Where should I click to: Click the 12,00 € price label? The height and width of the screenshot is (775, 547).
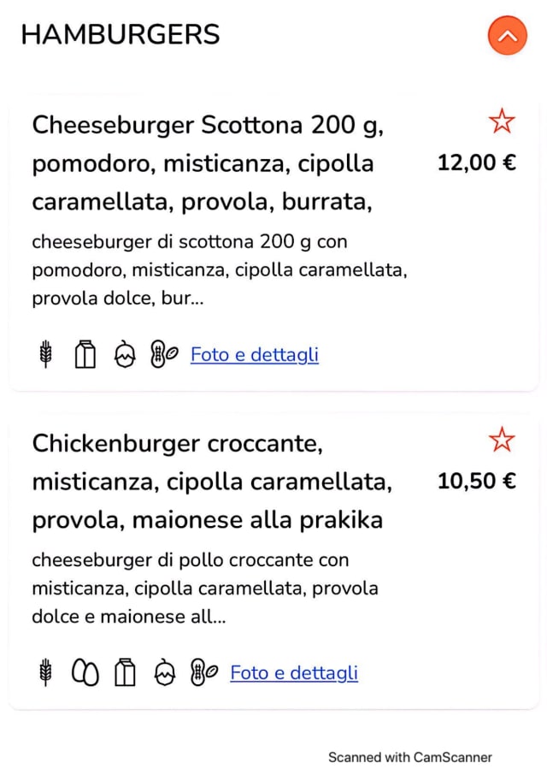click(476, 163)
